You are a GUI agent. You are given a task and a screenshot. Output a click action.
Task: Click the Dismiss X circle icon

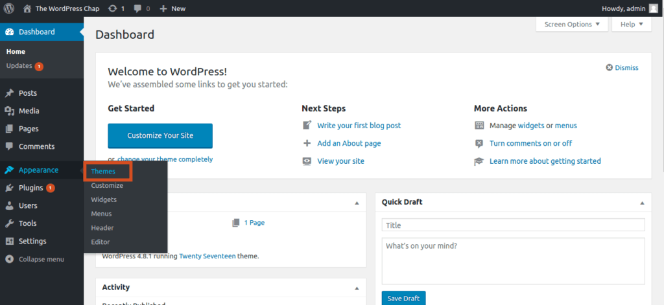(609, 68)
